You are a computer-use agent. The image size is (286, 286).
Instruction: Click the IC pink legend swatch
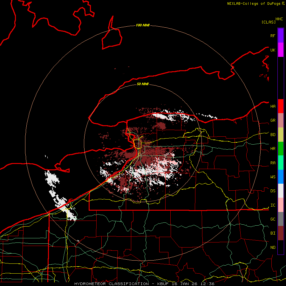(x=281, y=205)
